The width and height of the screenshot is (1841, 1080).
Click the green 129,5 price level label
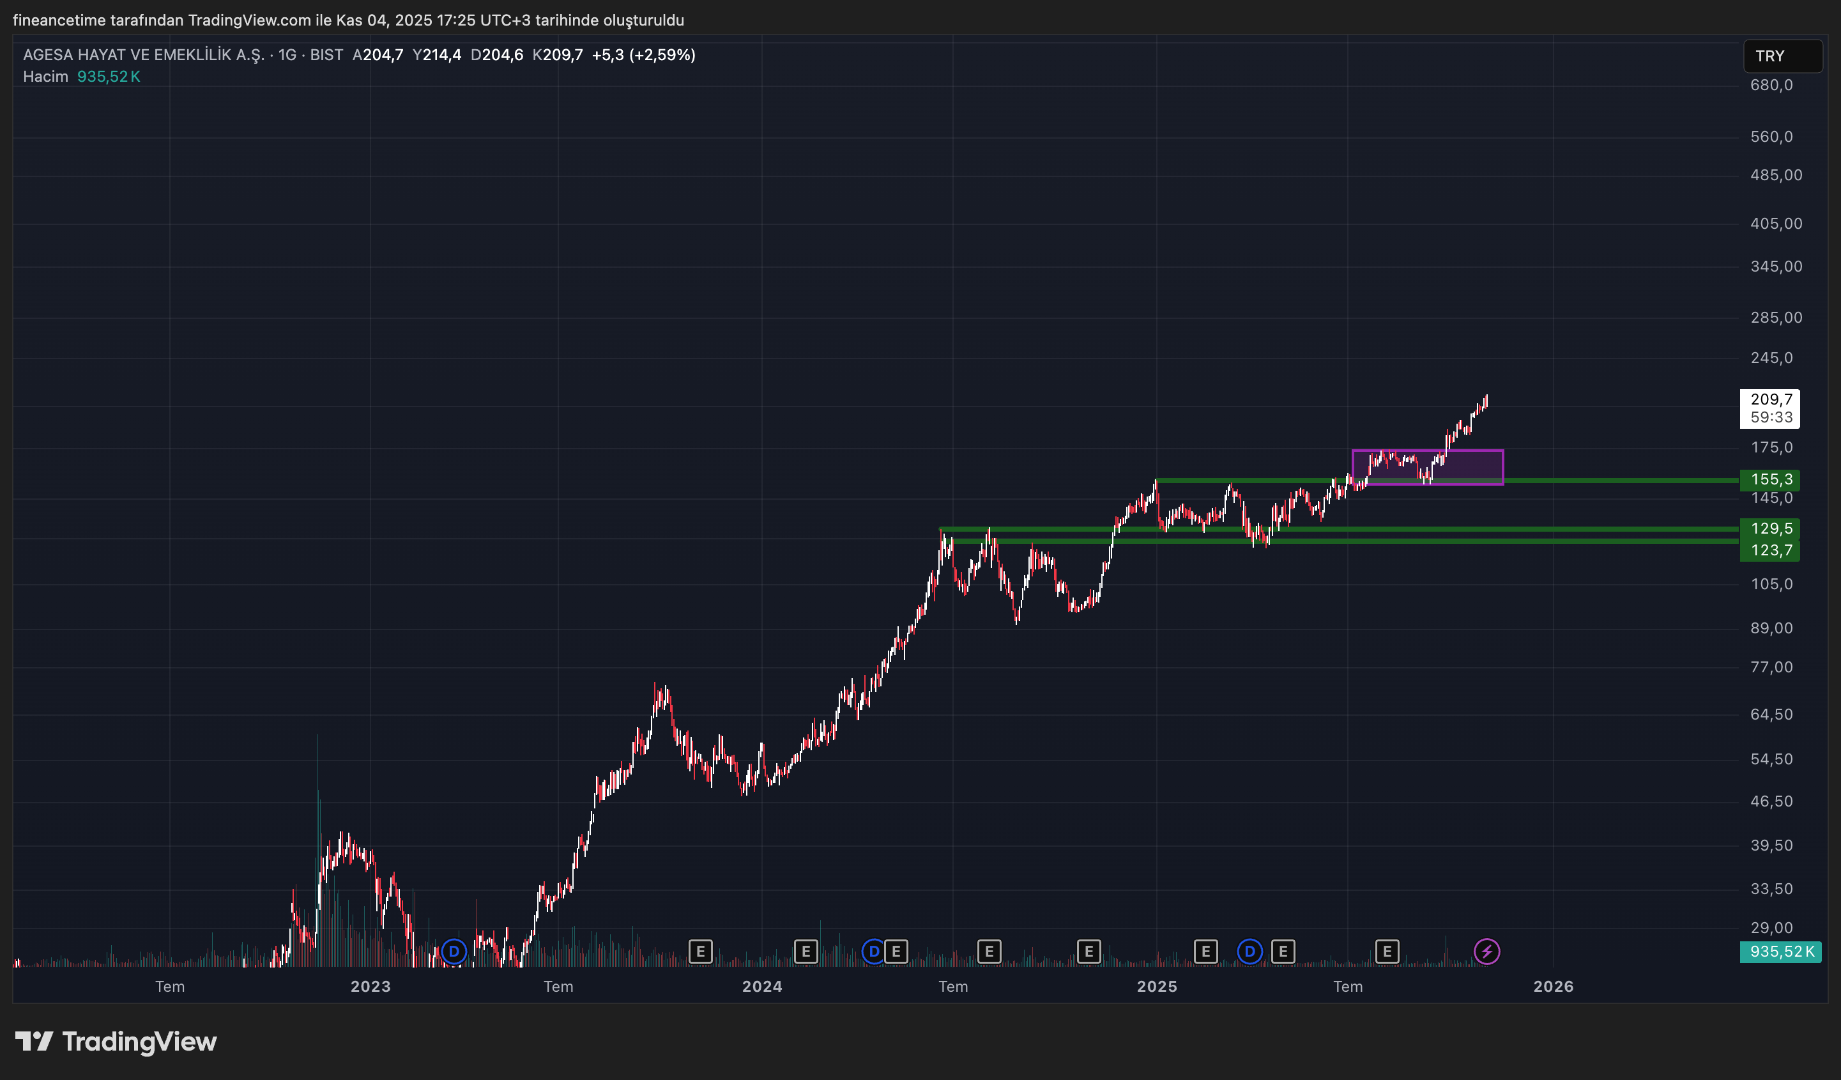click(1770, 528)
